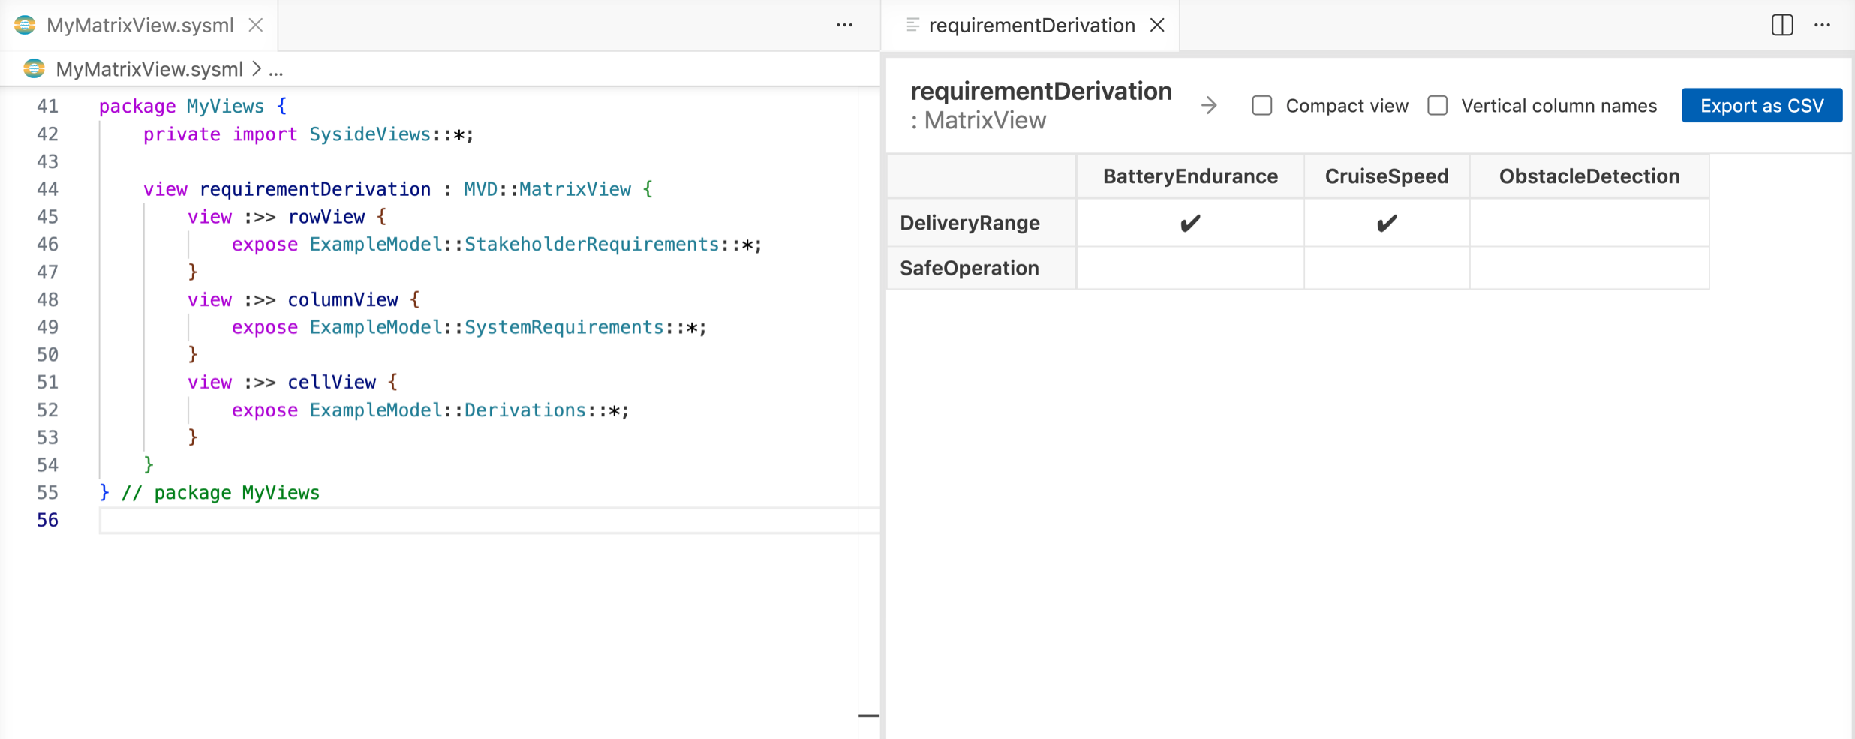Click the preview icon on requirementDerivation tab

(x=912, y=25)
